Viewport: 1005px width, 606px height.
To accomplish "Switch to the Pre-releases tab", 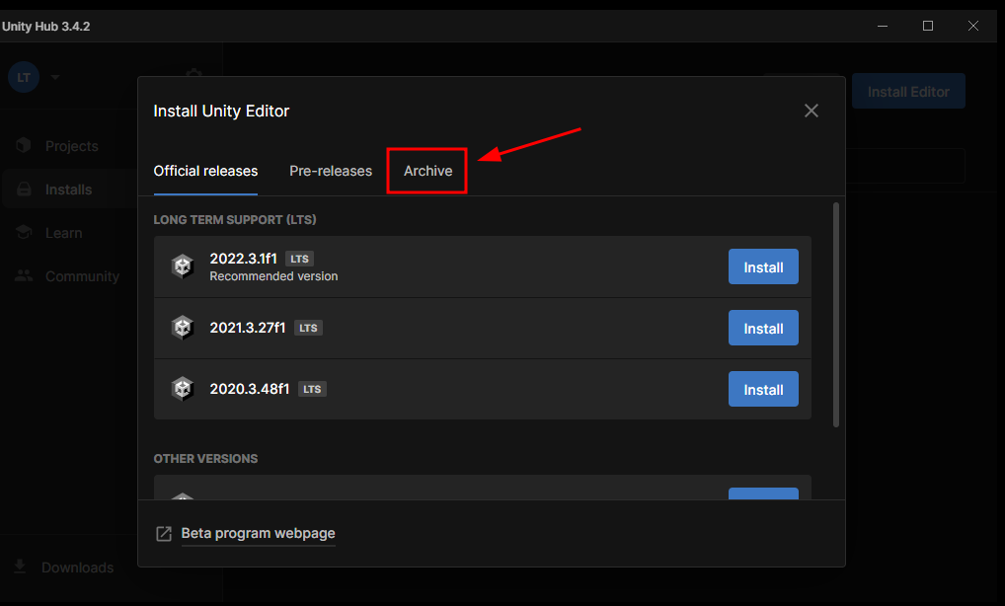I will pos(331,171).
